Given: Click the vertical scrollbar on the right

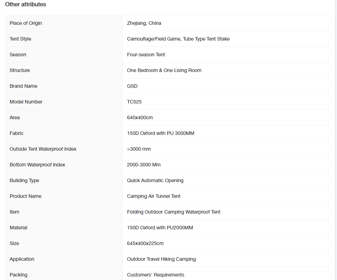Looking at the screenshot, I should (x=336, y=140).
